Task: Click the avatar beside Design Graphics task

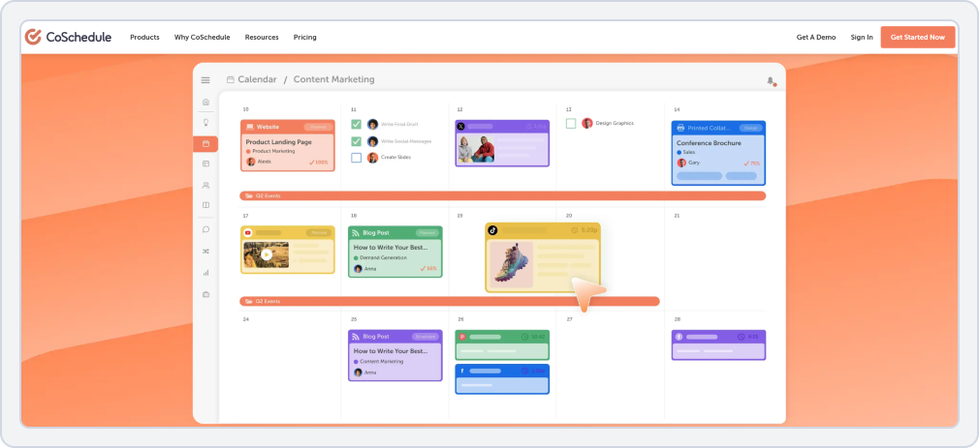Action: [586, 124]
